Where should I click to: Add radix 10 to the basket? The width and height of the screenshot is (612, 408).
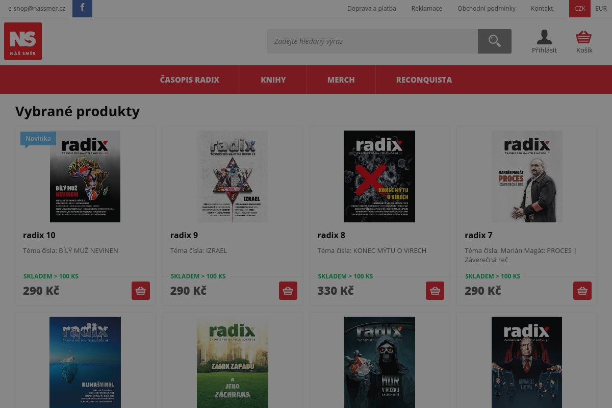141,291
